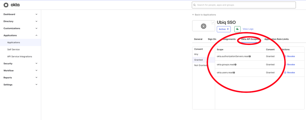This screenshot has width=306, height=120.
Task: Click the Scope column header
Action: (220, 50)
